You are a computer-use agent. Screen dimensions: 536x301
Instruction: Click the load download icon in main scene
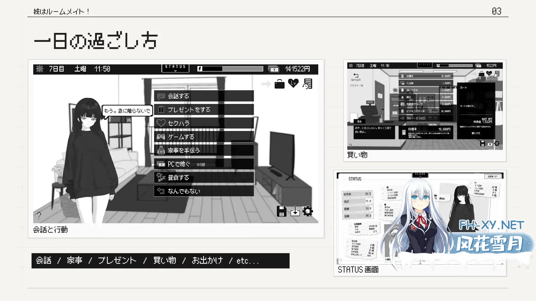pyautogui.click(x=295, y=211)
